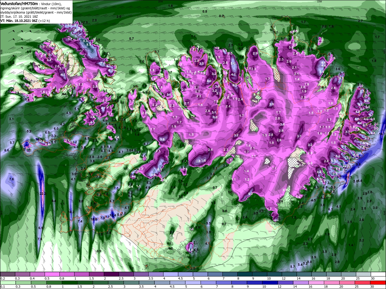Click the 9.0 value in the southern snow patch
This screenshot has width=386, height=289.
[x=191, y=250]
